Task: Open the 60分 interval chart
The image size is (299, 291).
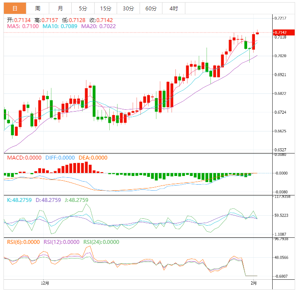Action: coord(151,8)
